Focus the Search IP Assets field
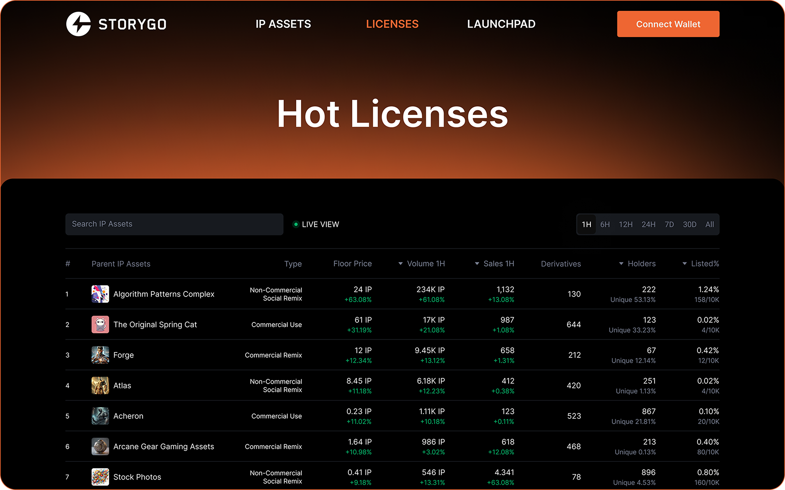 click(x=174, y=224)
